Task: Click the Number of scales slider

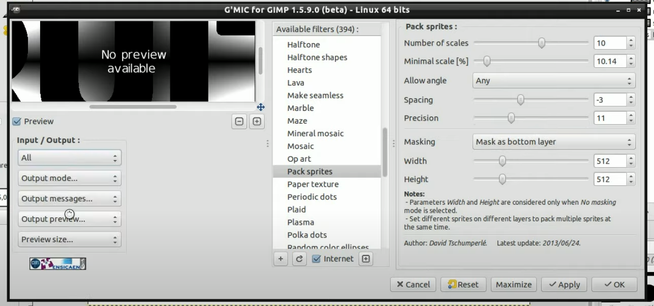Action: tap(531, 44)
